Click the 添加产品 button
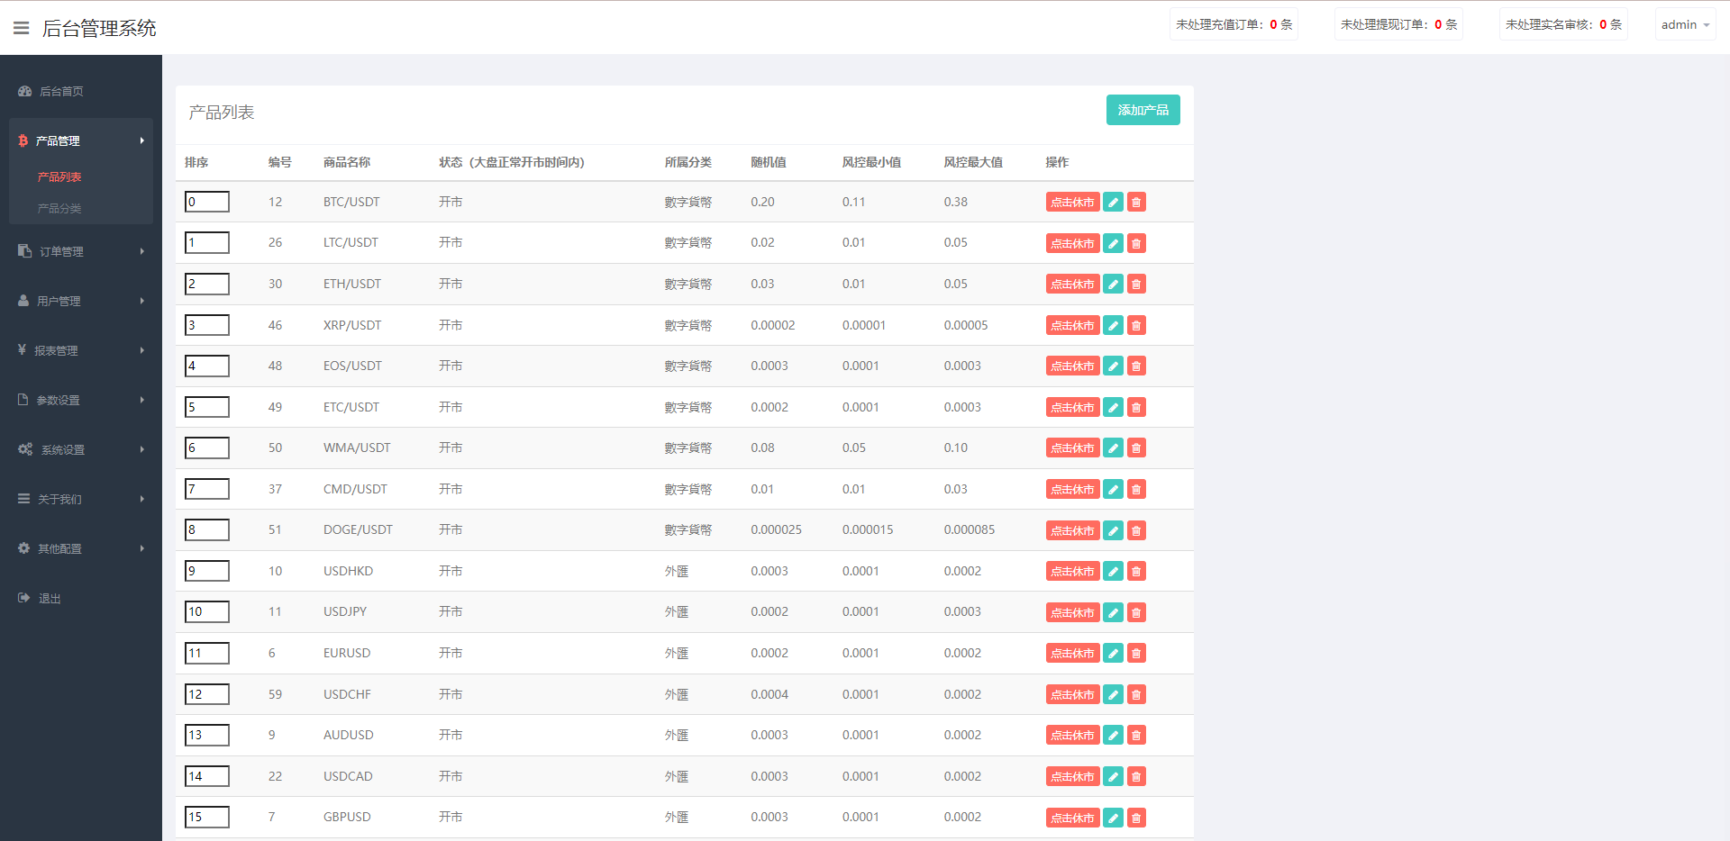 point(1143,110)
